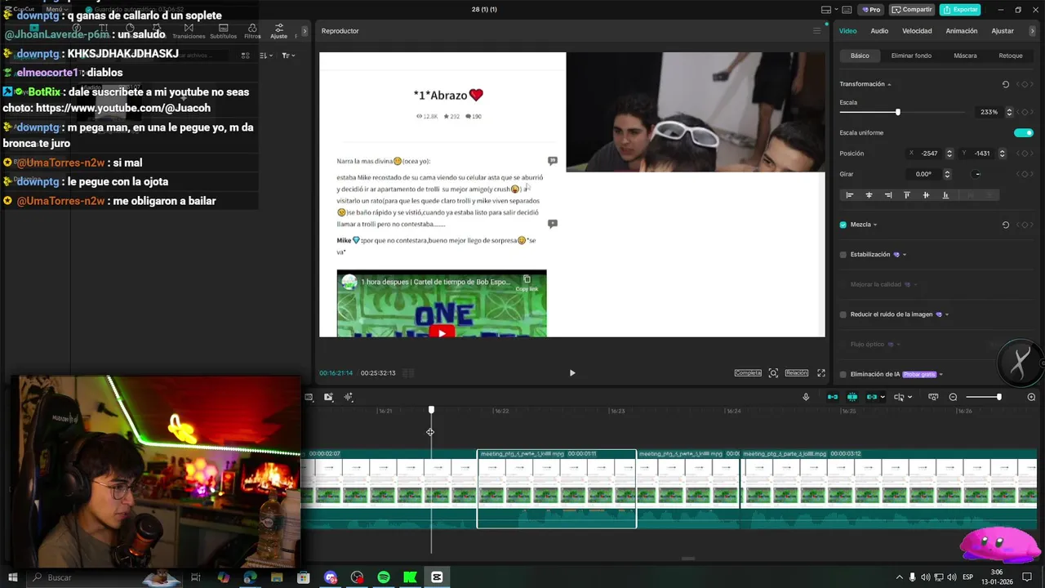This screenshot has height=588, width=1045.
Task: Open the Animación tab
Action: (x=961, y=31)
